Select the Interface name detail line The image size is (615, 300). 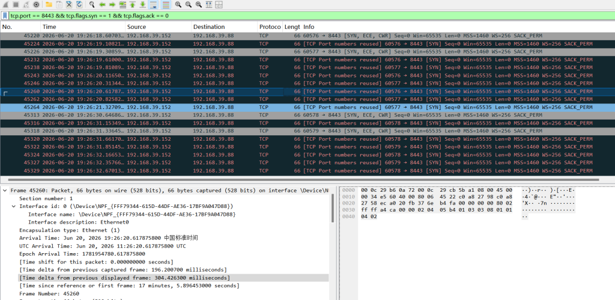pos(132,214)
